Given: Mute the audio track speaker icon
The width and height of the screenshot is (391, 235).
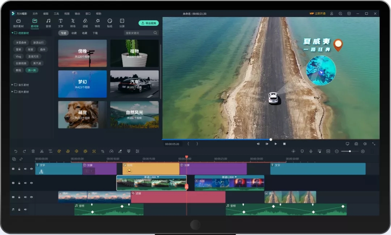Looking at the screenshot, I should tap(25, 209).
